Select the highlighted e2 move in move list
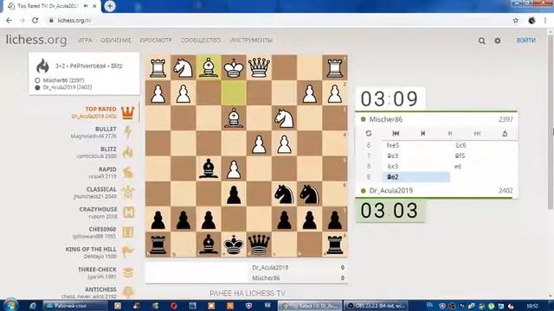The image size is (554, 311). [415, 177]
